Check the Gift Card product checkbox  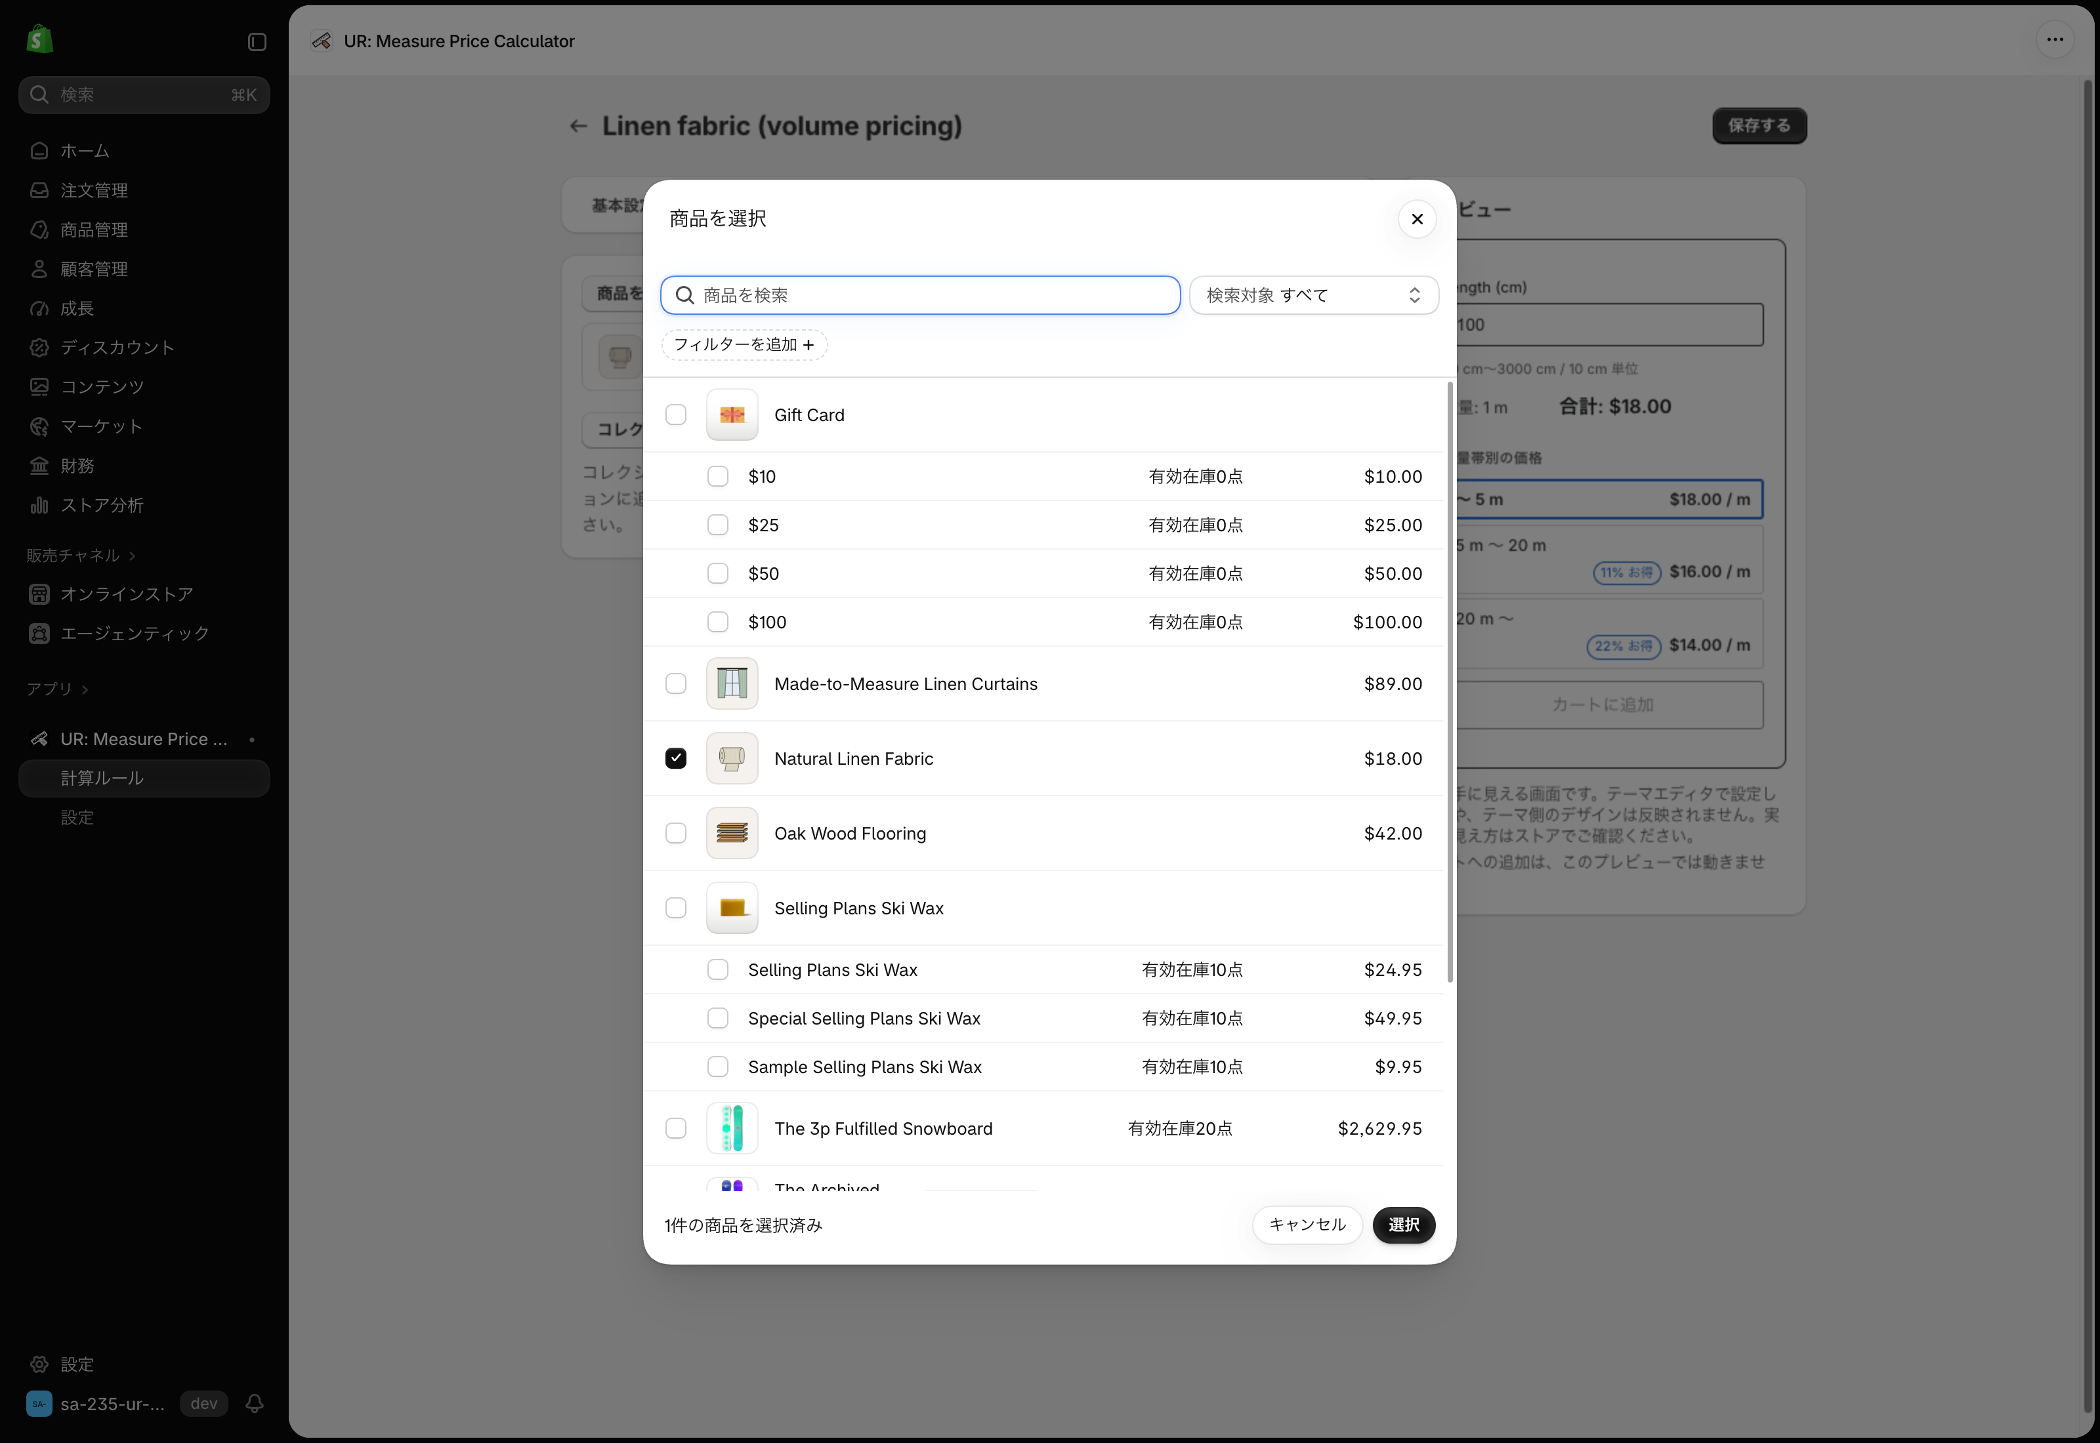[x=675, y=414]
